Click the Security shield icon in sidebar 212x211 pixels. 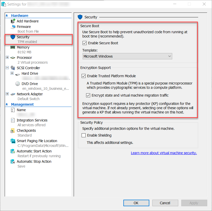(x=13, y=37)
